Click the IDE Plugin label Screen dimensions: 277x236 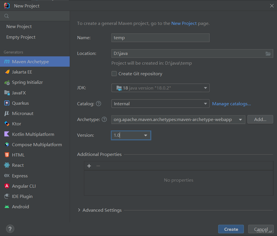[x=22, y=196]
